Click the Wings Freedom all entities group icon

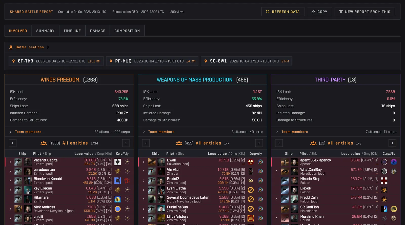[44, 143]
